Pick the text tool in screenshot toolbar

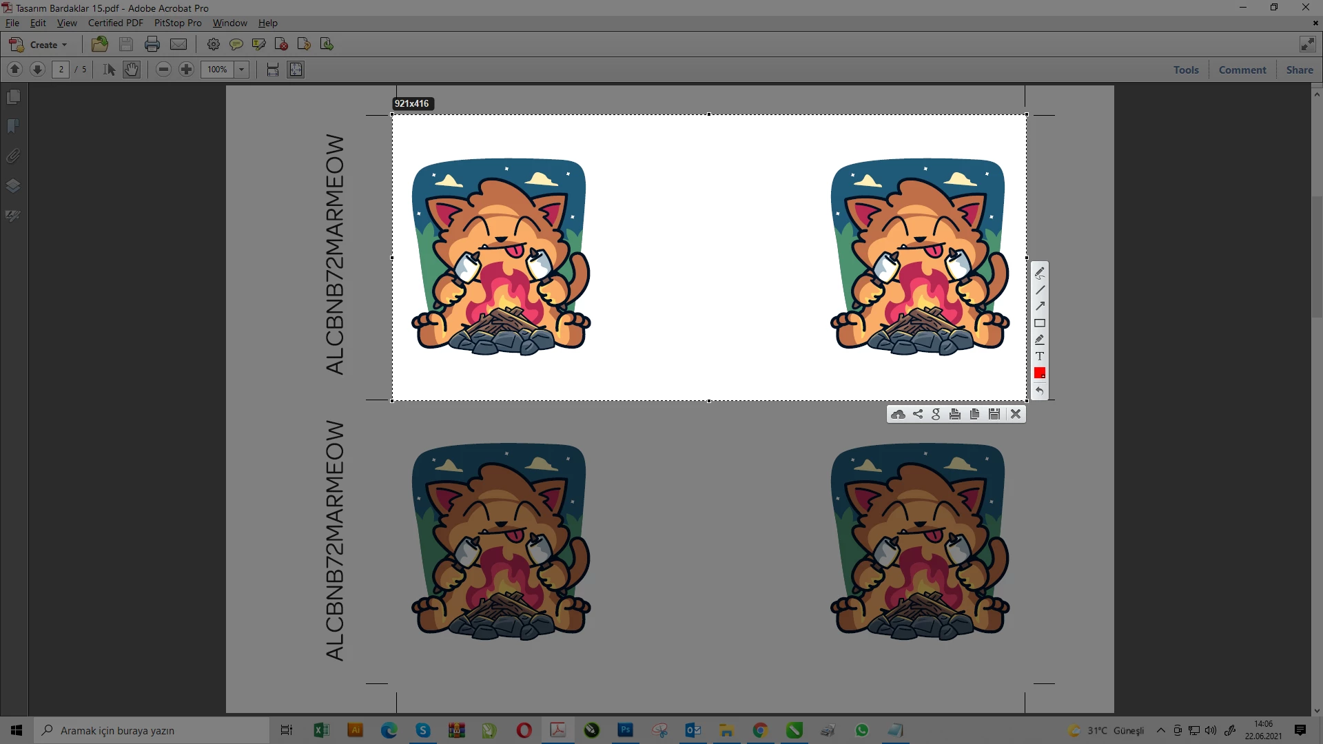coord(1040,356)
